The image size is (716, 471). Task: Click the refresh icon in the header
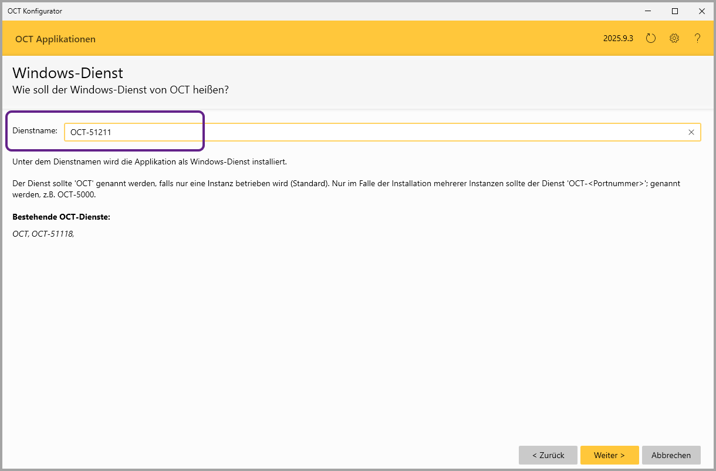coord(650,39)
